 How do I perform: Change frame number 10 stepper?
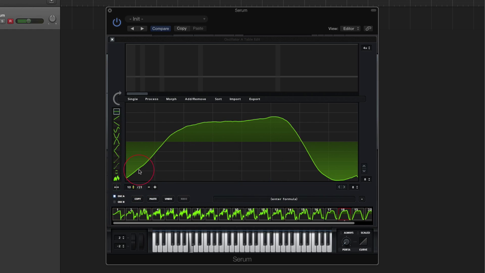pyautogui.click(x=131, y=187)
